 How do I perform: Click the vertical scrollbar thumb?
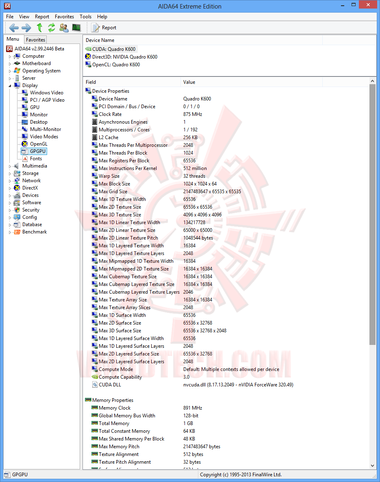tap(372, 215)
